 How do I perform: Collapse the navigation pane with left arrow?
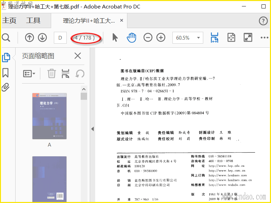(92, 129)
